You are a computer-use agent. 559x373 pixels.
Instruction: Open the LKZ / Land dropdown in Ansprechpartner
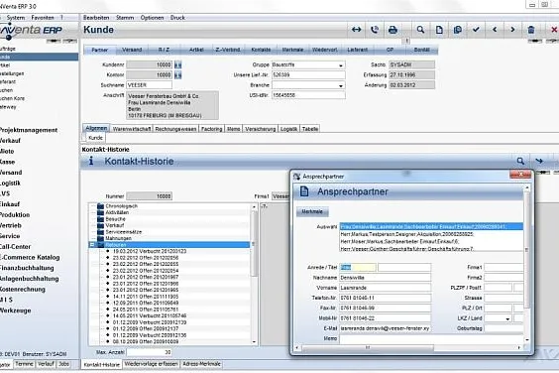click(x=507, y=318)
